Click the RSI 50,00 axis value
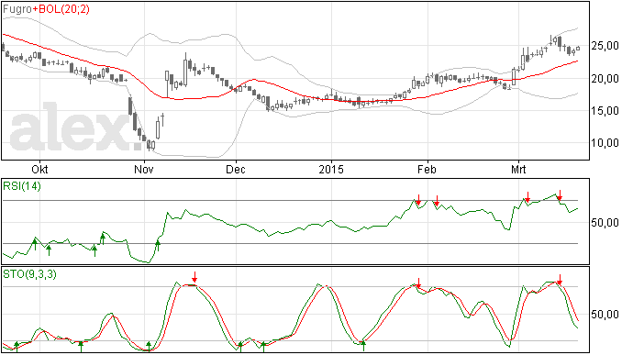The height and width of the screenshot is (355, 633). click(605, 223)
